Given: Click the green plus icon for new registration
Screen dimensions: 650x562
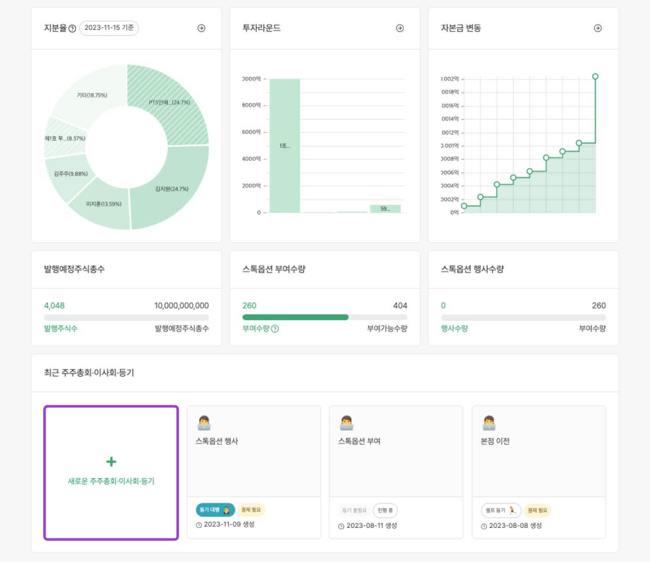Looking at the screenshot, I should (111, 462).
